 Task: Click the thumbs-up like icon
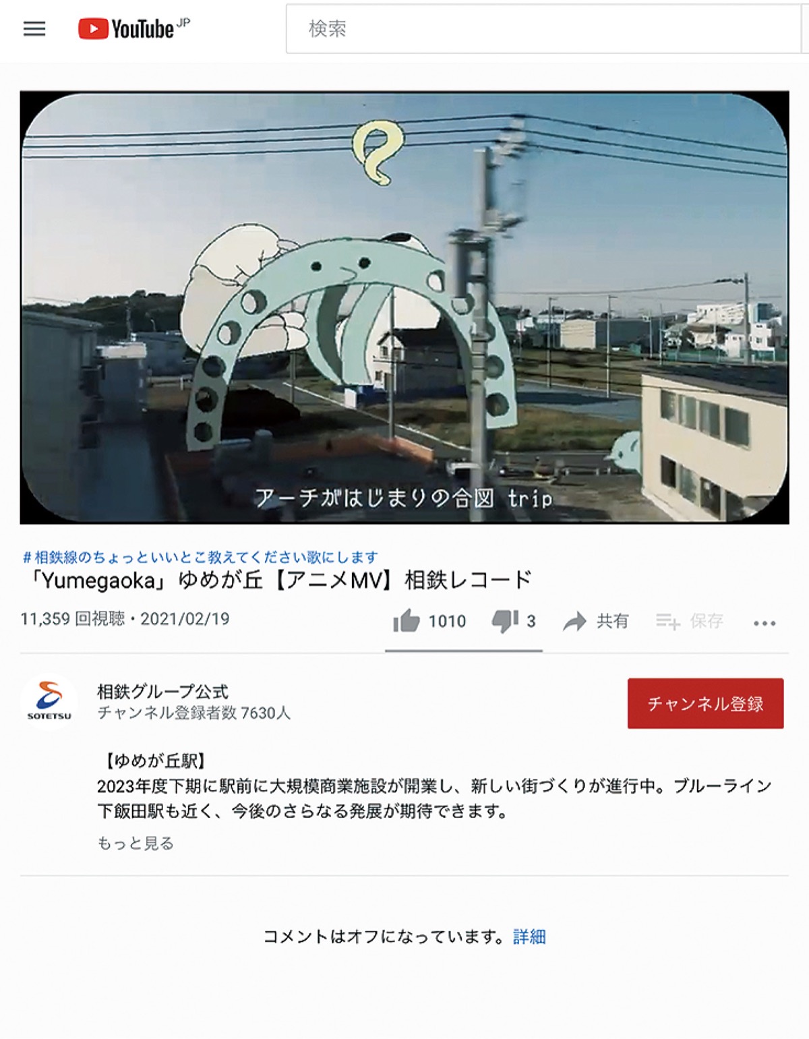pos(406,620)
